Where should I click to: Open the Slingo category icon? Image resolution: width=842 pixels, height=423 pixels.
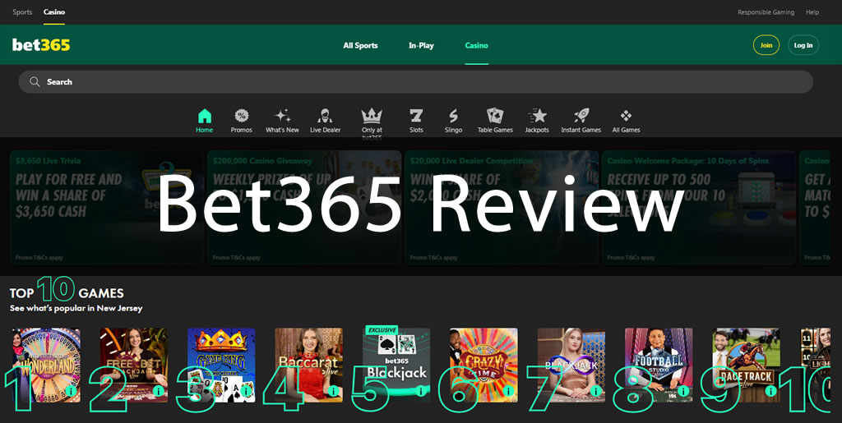coord(453,116)
